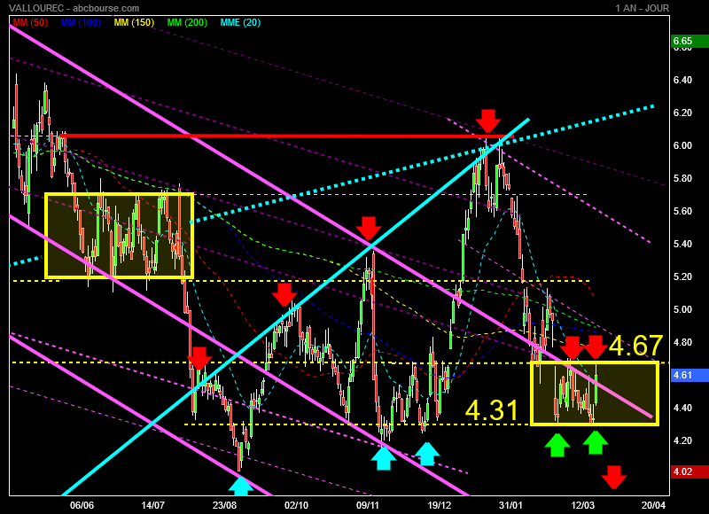This screenshot has height=514, width=709.
Task: Click the large yellow 4.67 resistance label
Action: [635, 346]
